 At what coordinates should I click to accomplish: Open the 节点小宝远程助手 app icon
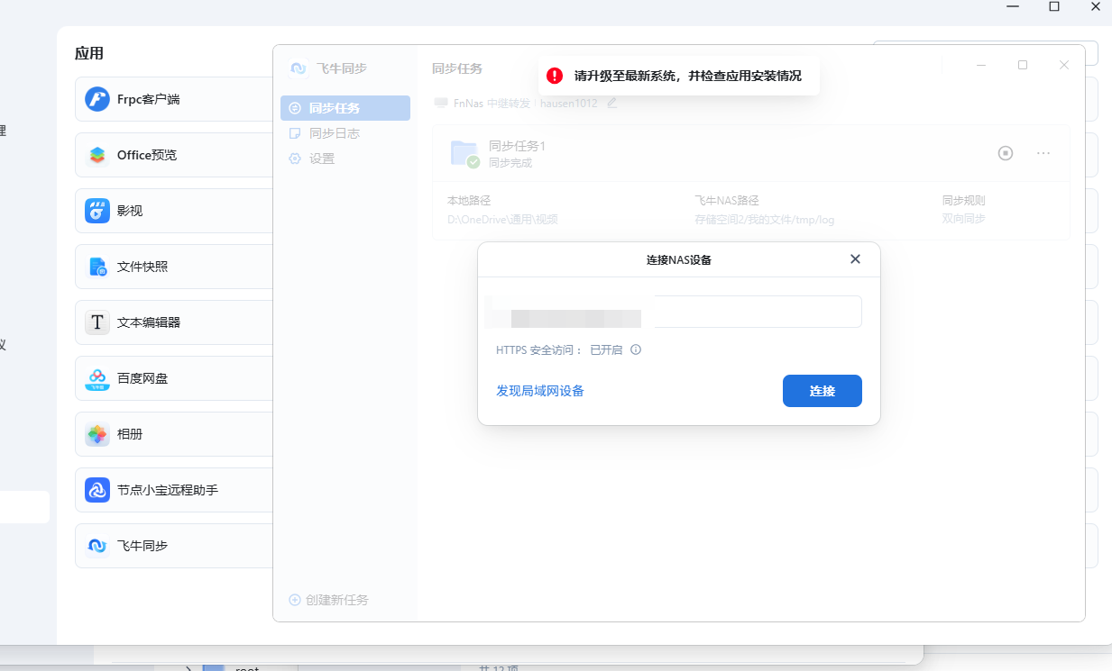pos(97,490)
